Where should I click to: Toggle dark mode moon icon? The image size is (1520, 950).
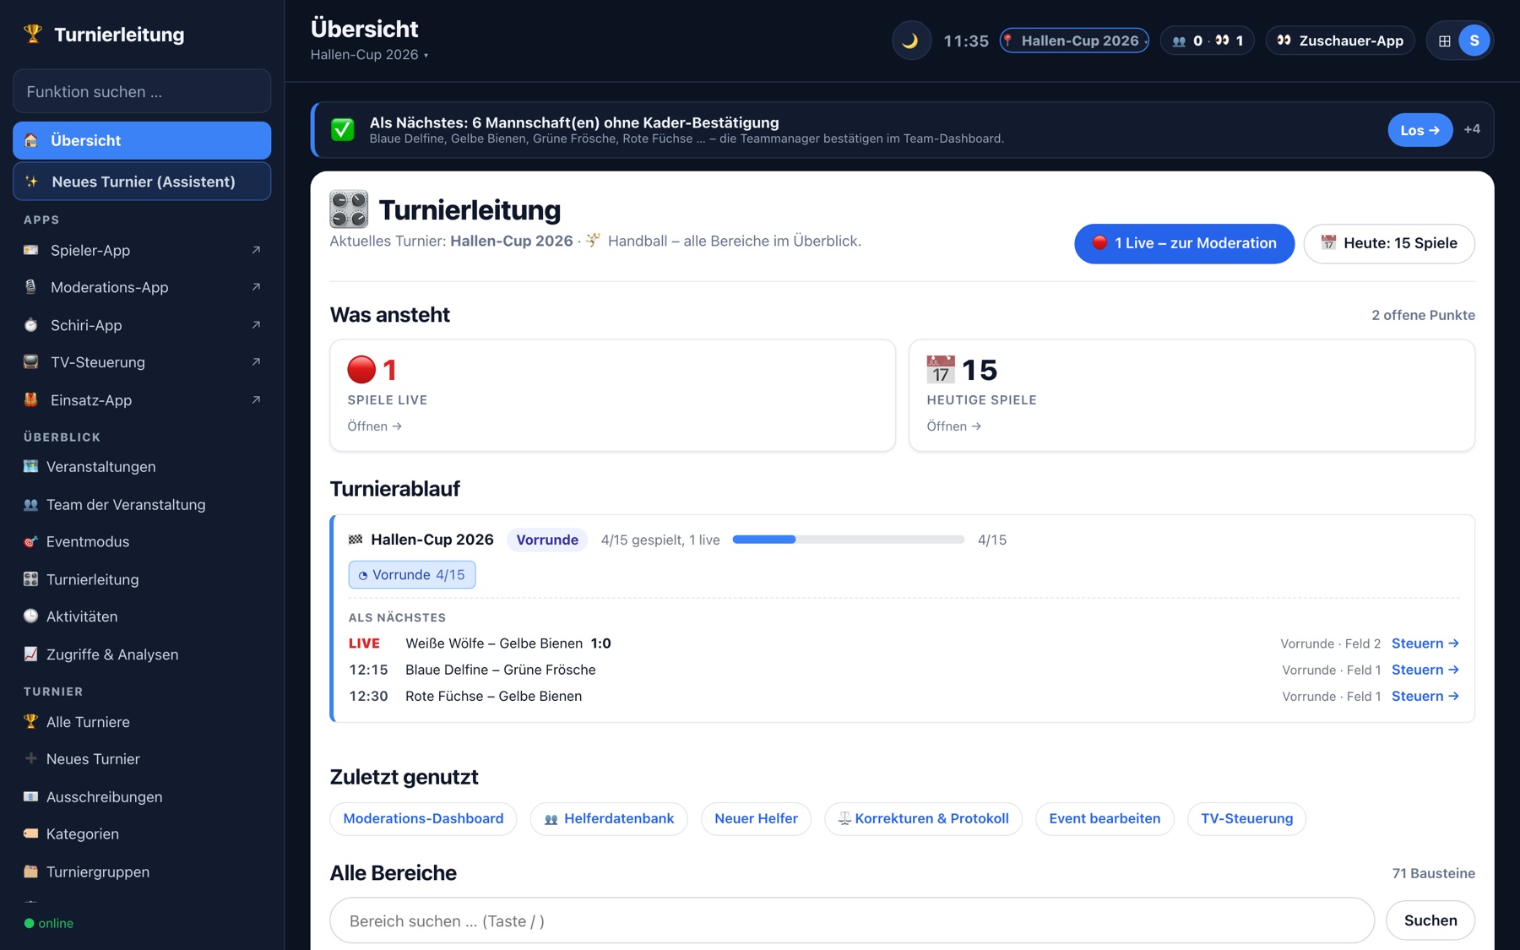click(910, 41)
